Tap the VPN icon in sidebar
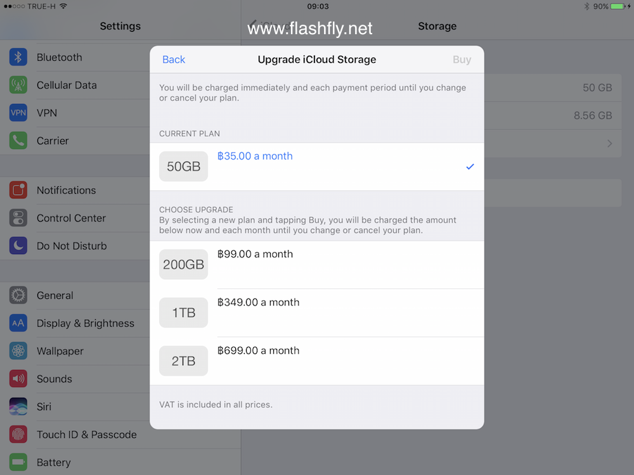 click(x=18, y=113)
